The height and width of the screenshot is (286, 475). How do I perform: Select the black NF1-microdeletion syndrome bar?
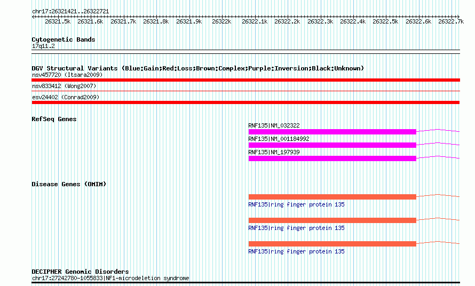pos(246,283)
